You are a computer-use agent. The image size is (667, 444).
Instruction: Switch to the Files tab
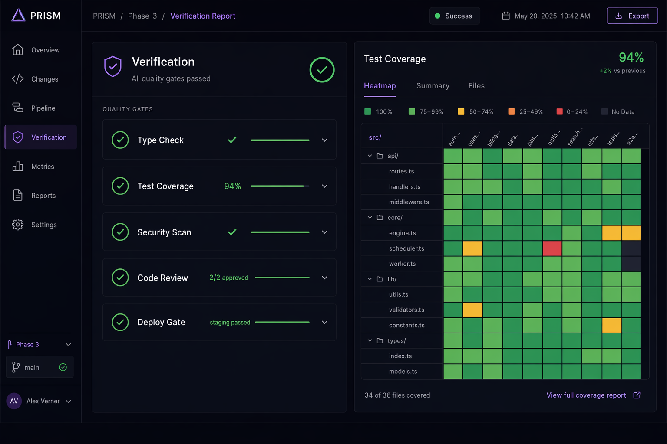(476, 86)
